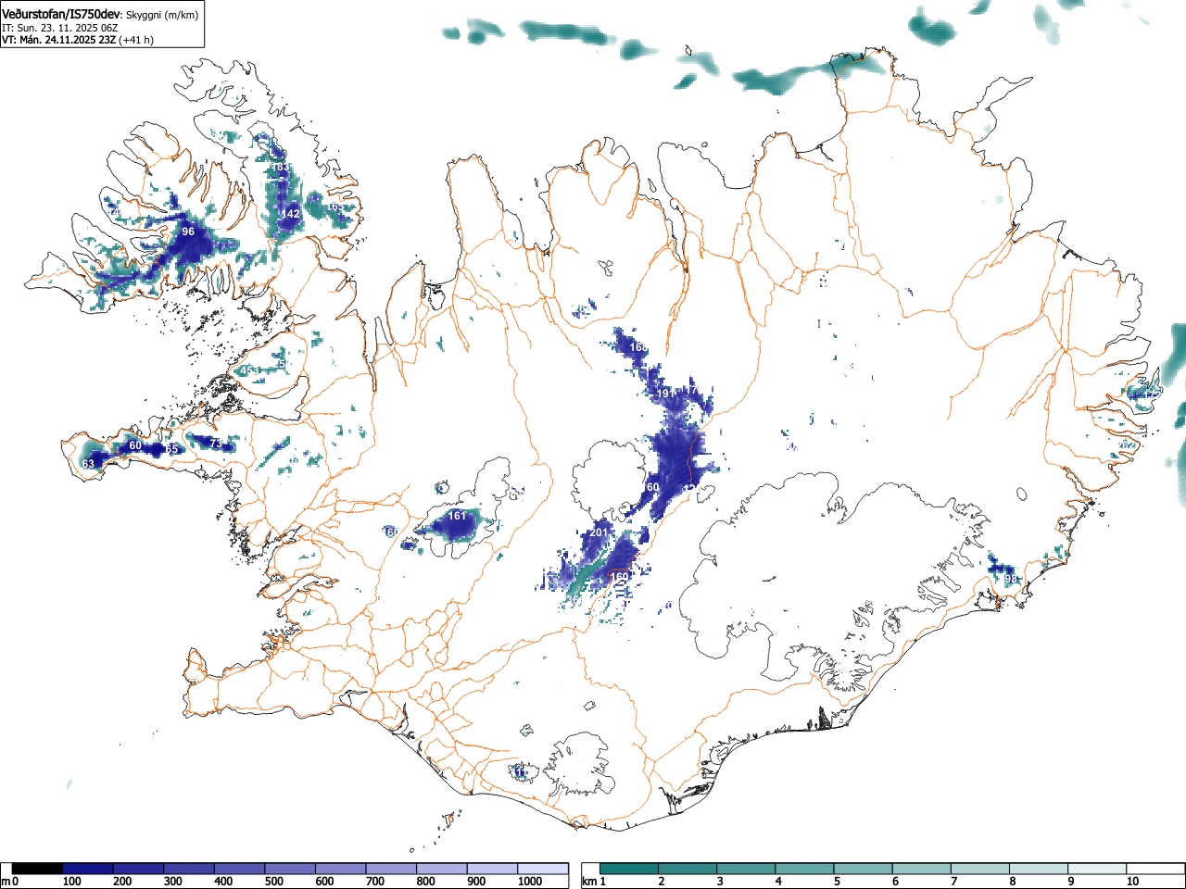Click the 800–900 m legend swatch
1186x889 pixels.
coord(442,869)
